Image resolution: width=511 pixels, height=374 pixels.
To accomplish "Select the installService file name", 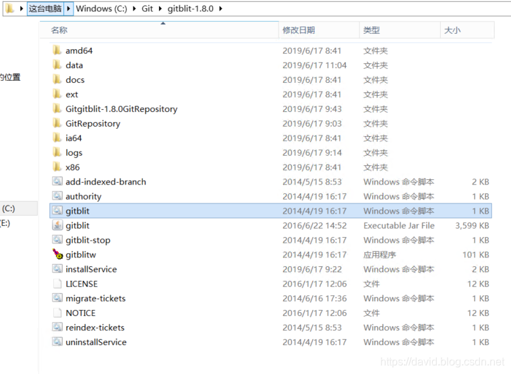I will point(91,270).
